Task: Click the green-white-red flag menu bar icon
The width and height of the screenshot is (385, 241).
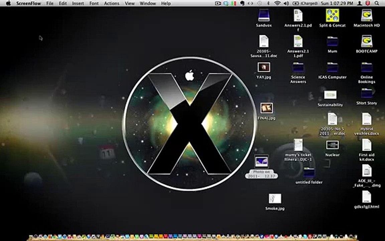Action: (x=234, y=3)
